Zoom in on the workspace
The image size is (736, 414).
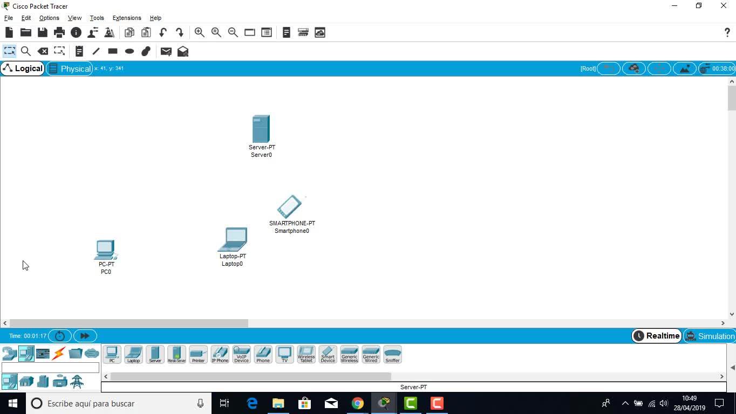click(200, 32)
